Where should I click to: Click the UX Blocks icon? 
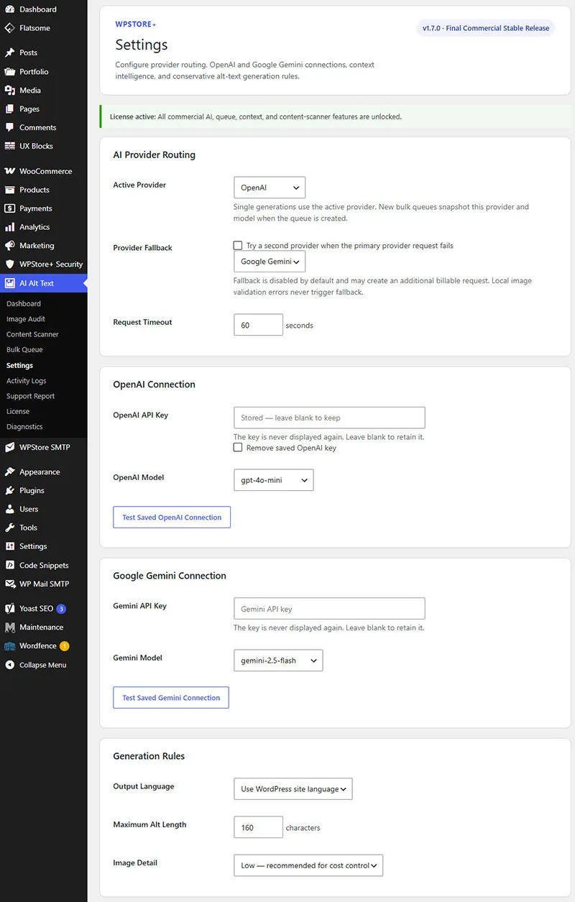click(x=9, y=146)
